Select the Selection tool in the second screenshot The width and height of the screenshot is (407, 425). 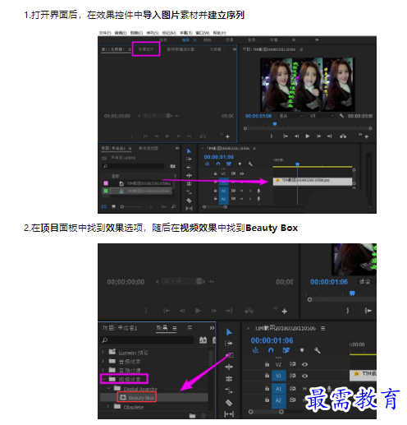[x=229, y=332]
